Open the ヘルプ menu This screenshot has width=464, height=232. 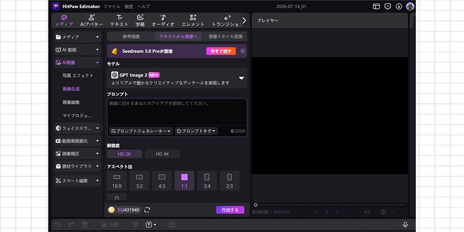click(143, 6)
